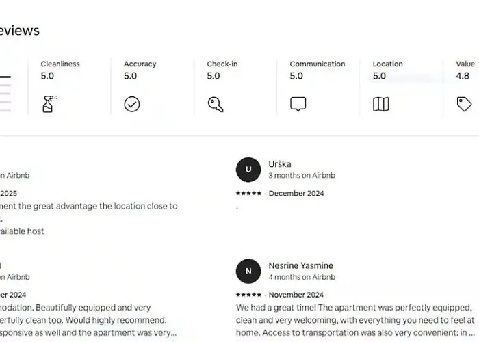479x342 pixels.
Task: Select the Check-in rating label
Action: [x=222, y=64]
